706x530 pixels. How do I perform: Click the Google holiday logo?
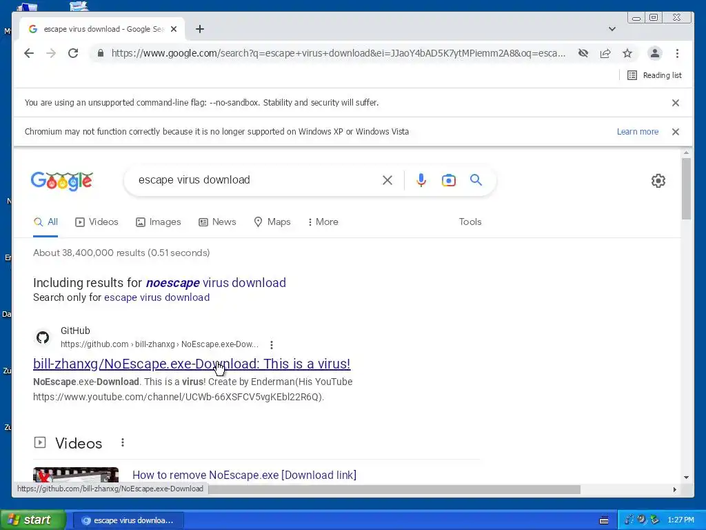pos(61,181)
